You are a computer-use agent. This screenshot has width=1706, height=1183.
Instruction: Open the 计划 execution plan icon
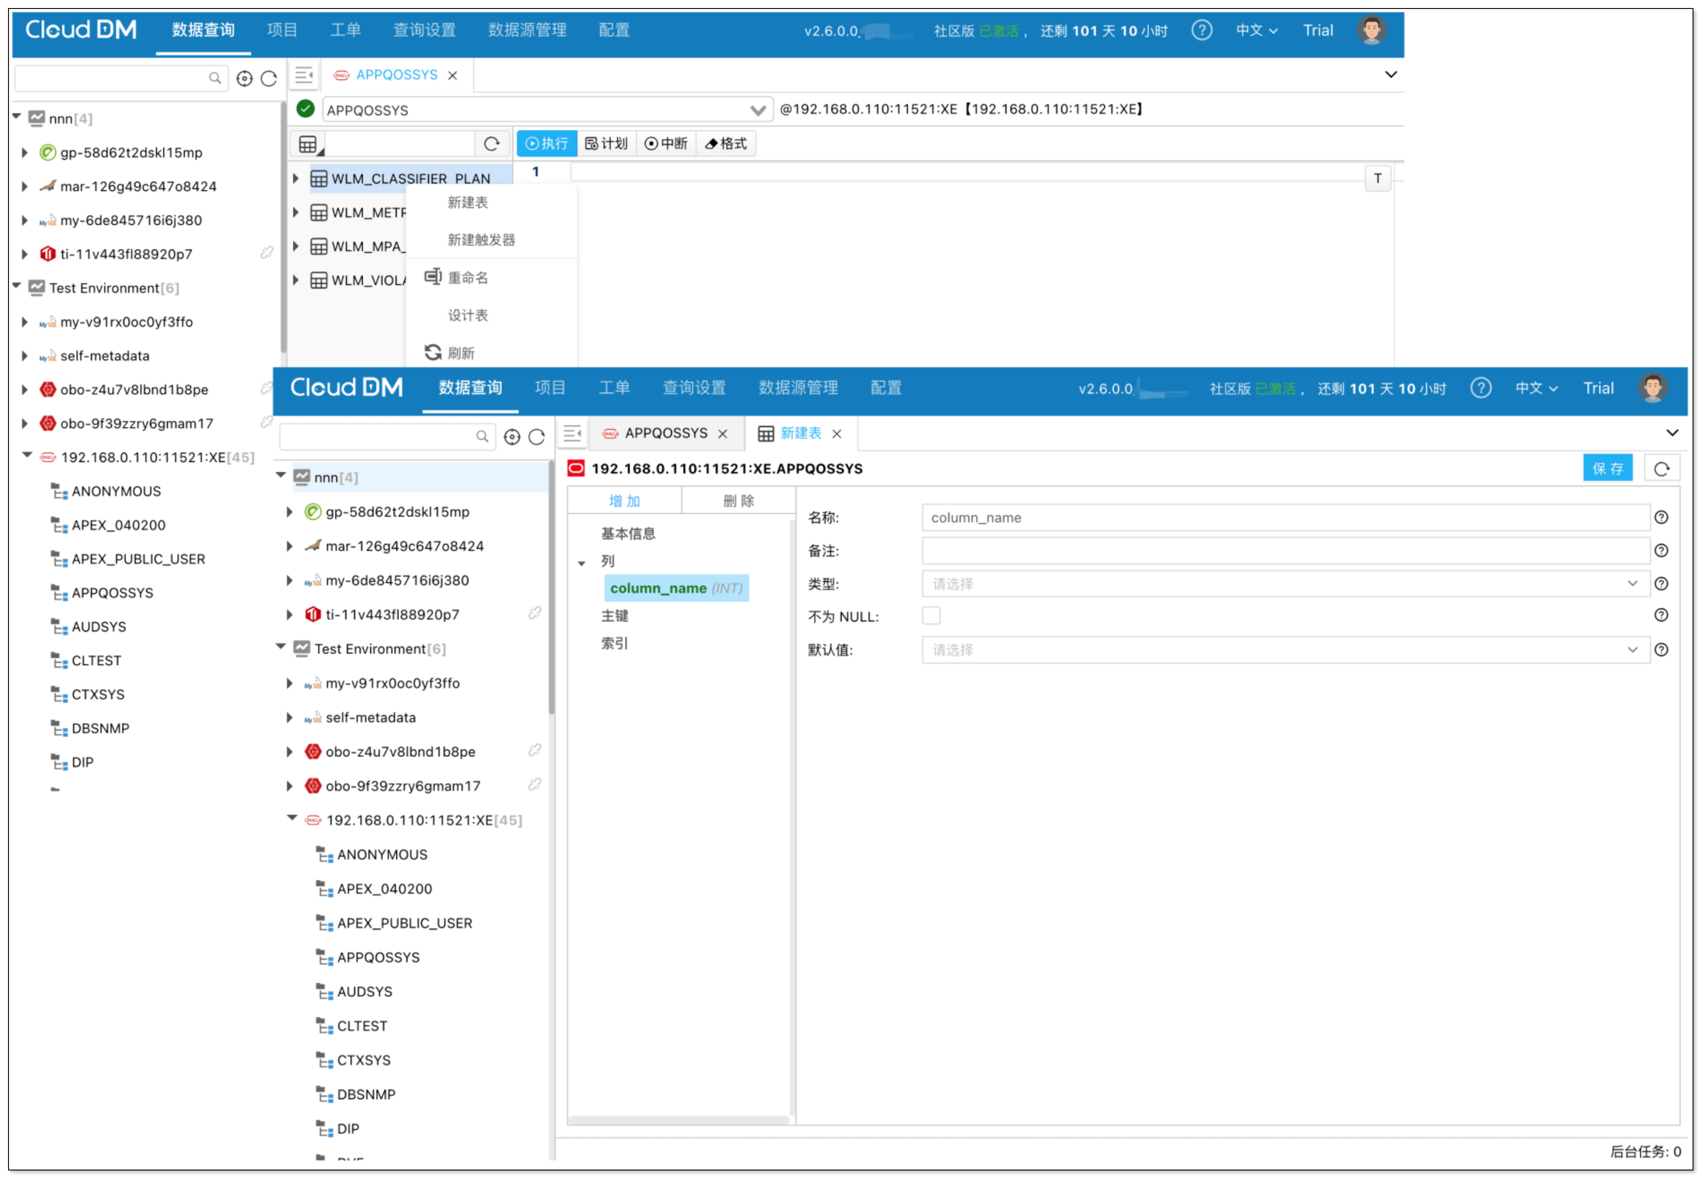pyautogui.click(x=606, y=143)
